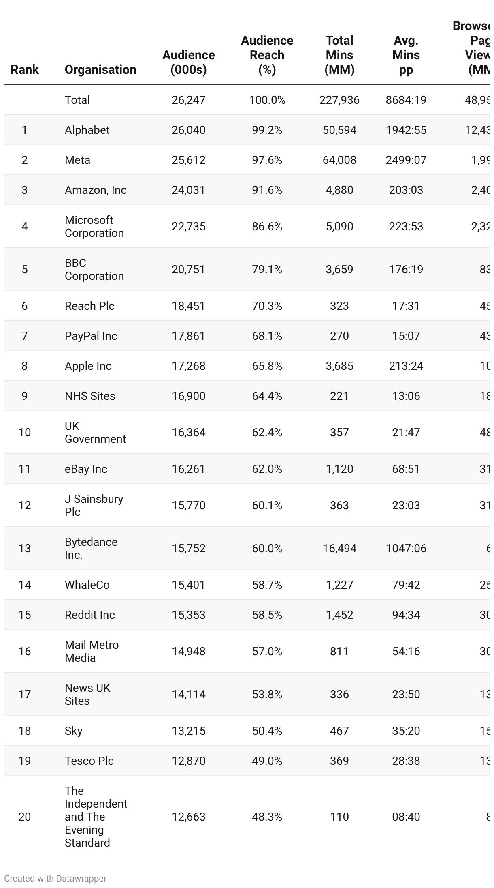Select the Alphabet organisation cell
This screenshot has width=494, height=888.
coord(87,130)
